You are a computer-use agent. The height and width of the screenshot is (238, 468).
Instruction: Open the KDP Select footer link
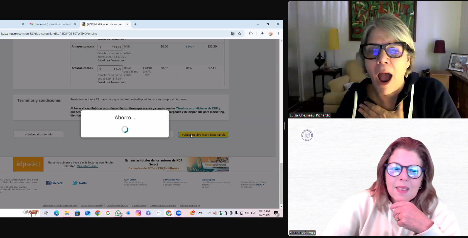pyautogui.click(x=130, y=180)
